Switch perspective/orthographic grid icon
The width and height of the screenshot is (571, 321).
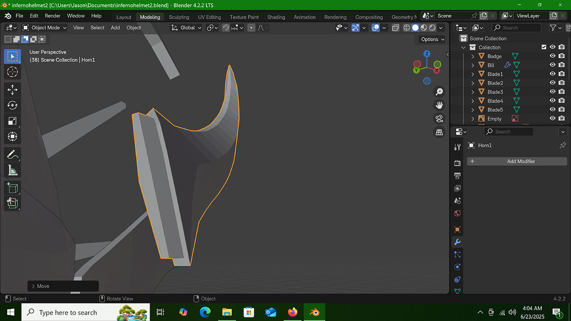point(439,132)
